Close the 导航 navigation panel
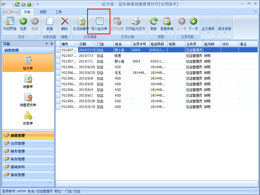 tap(52, 44)
